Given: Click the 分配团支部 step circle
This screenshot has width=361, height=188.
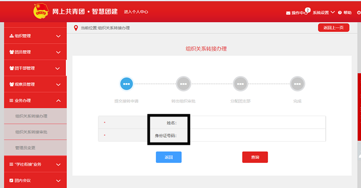Looking at the screenshot, I should coord(241,84).
